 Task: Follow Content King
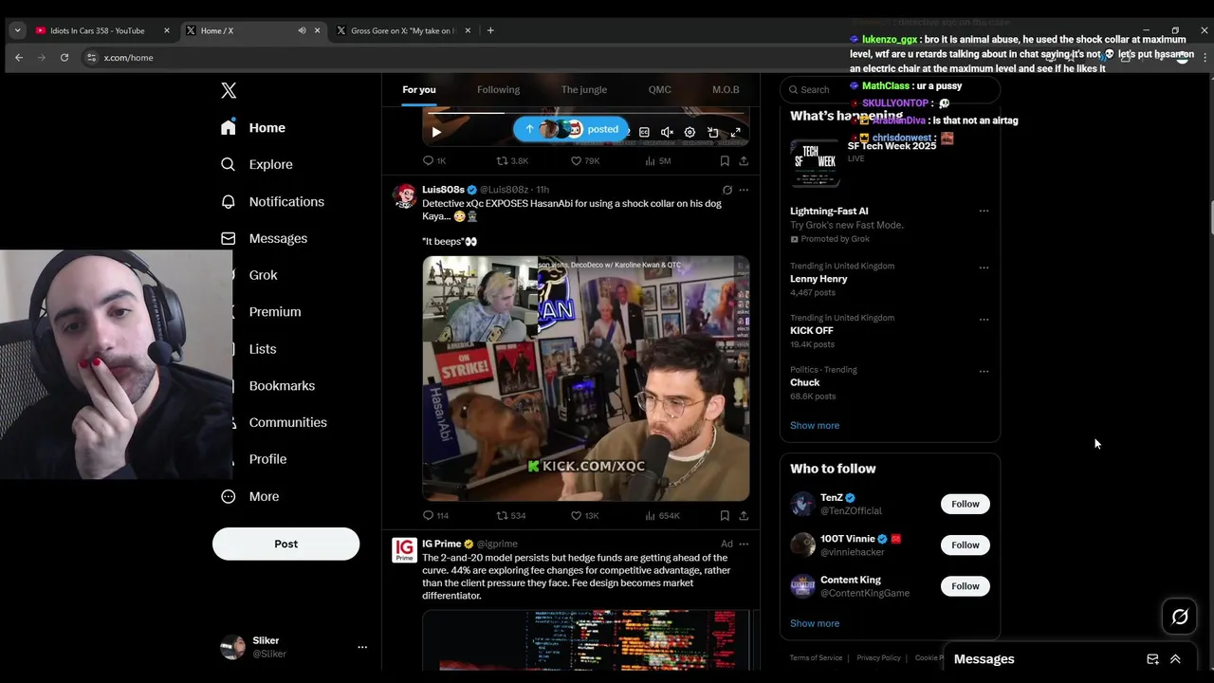tap(966, 586)
